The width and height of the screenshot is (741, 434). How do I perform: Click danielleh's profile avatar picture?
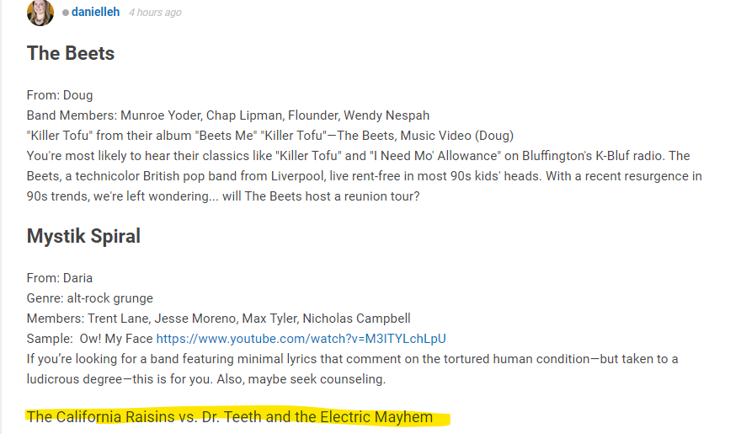[40, 13]
